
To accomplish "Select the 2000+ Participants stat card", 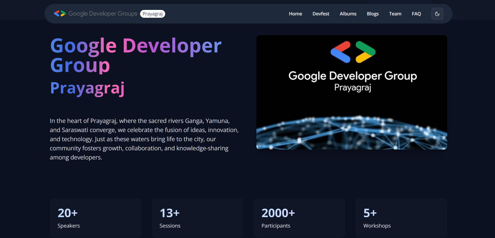I will click(x=300, y=218).
